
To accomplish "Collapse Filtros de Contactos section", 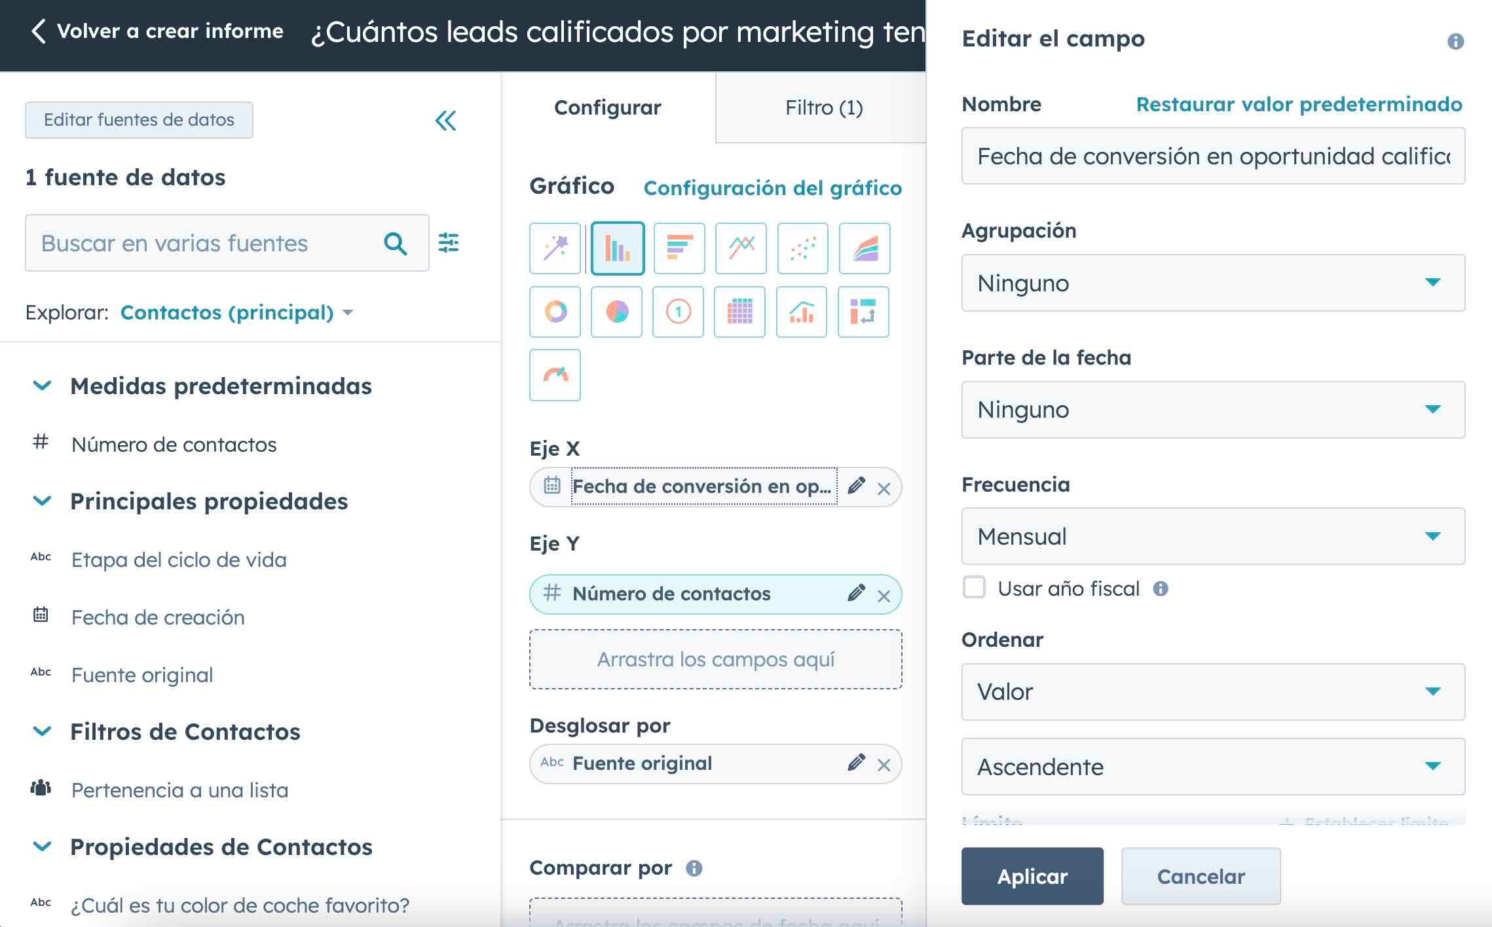I will pyautogui.click(x=42, y=731).
